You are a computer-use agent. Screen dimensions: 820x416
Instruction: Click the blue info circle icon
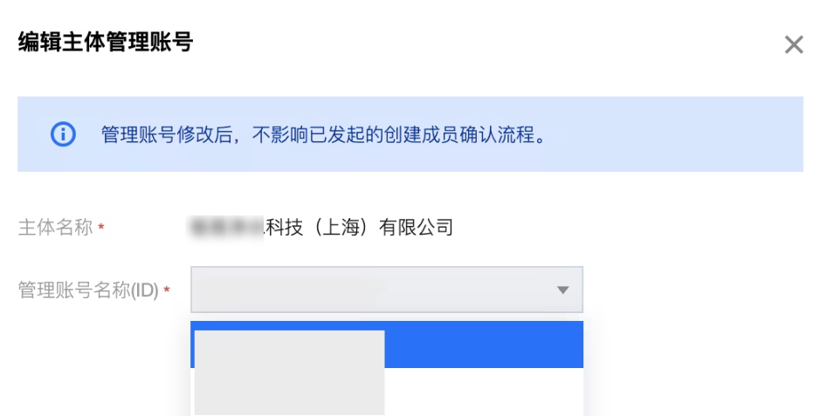pos(63,134)
